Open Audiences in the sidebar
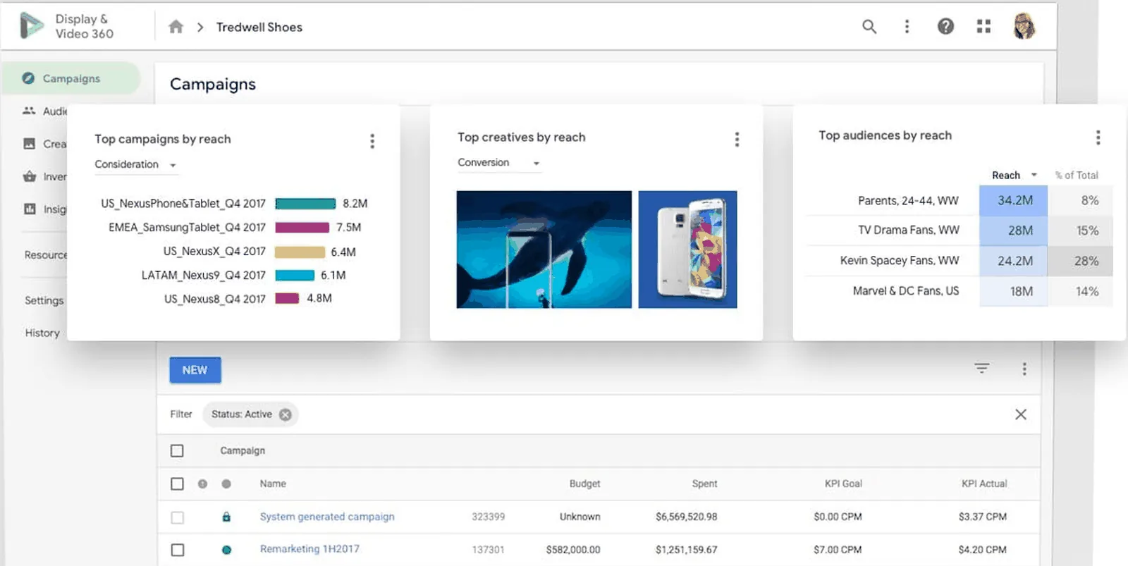 pos(44,111)
